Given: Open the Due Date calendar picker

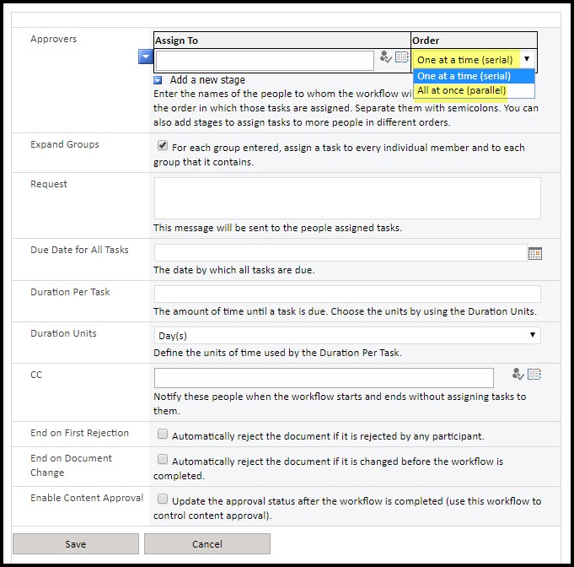Looking at the screenshot, I should [x=534, y=253].
